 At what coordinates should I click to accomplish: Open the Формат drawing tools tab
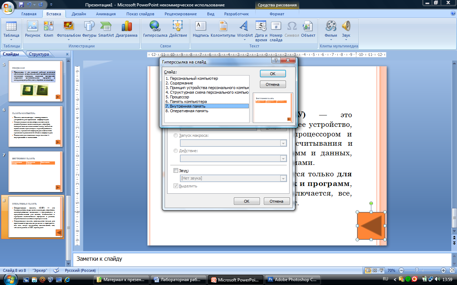277,14
